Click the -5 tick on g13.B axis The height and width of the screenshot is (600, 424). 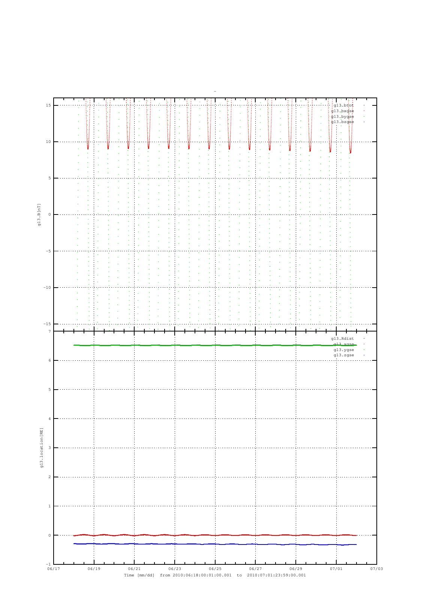click(x=48, y=251)
